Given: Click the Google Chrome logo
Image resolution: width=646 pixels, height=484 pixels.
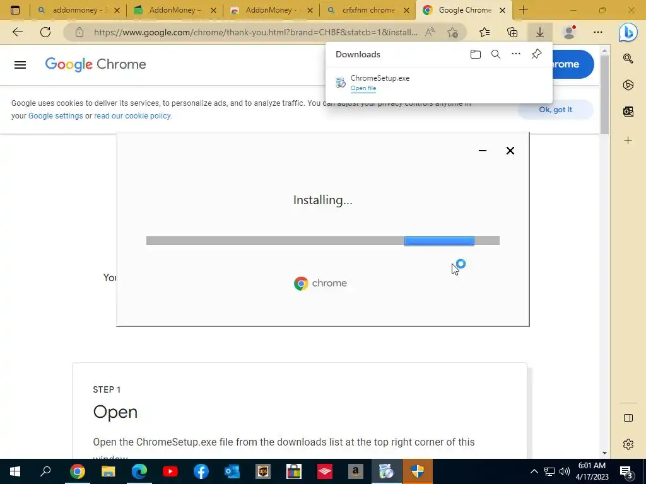Looking at the screenshot, I should coord(96,64).
